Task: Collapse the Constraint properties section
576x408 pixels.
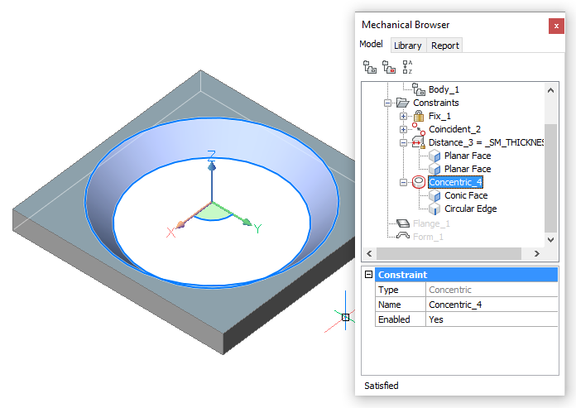Action: click(369, 275)
